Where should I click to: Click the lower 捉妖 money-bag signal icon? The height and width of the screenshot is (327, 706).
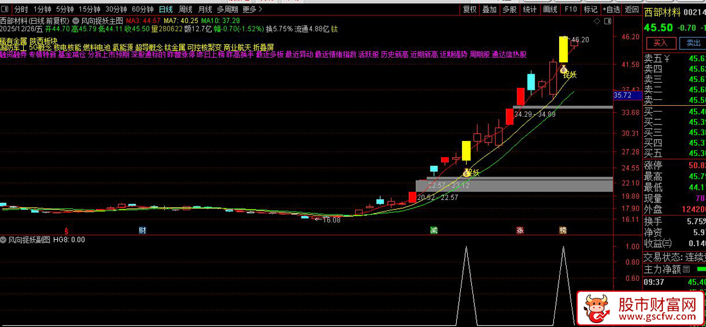(x=466, y=172)
